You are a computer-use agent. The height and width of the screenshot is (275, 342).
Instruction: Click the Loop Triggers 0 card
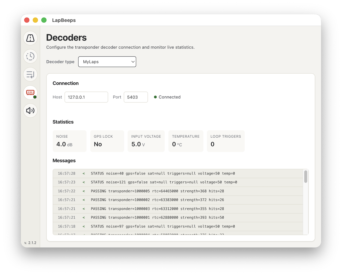226,141
